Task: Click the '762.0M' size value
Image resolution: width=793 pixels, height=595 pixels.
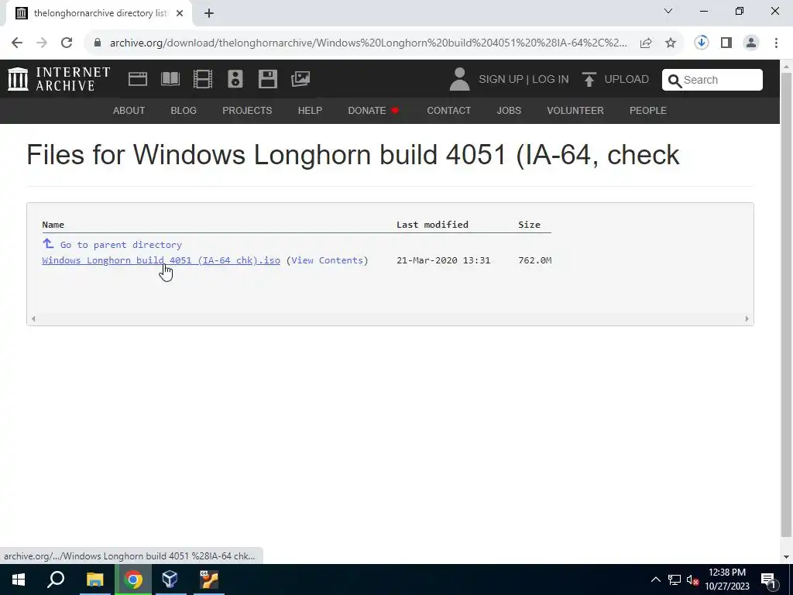Action: click(x=534, y=260)
